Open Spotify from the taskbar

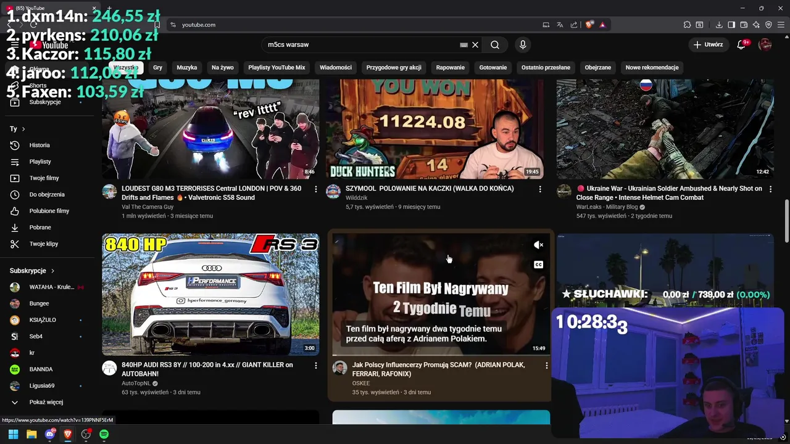pos(104,434)
